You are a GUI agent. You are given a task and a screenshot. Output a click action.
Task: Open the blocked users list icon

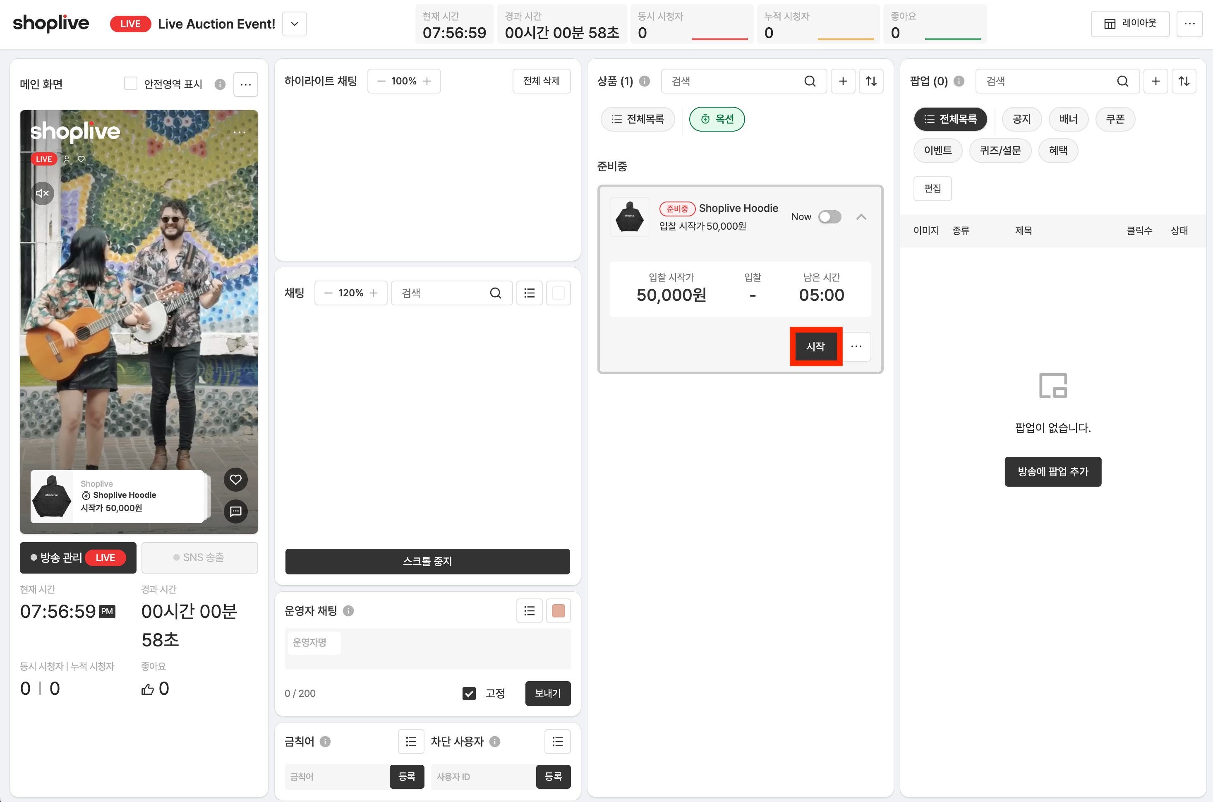pos(557,742)
